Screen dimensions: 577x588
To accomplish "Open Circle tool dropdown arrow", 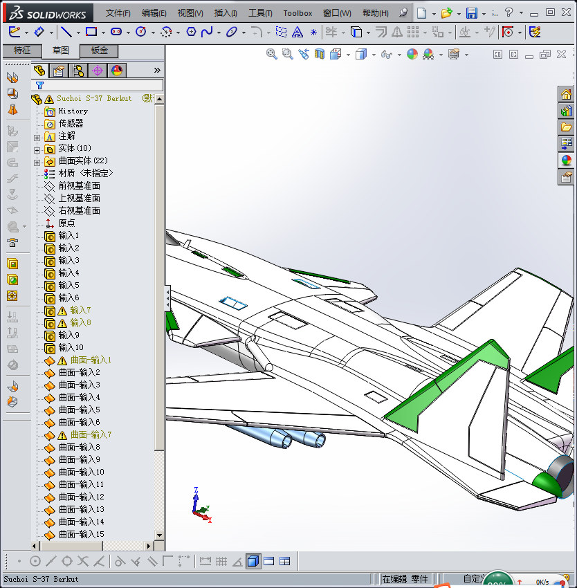I will tap(153, 33).
